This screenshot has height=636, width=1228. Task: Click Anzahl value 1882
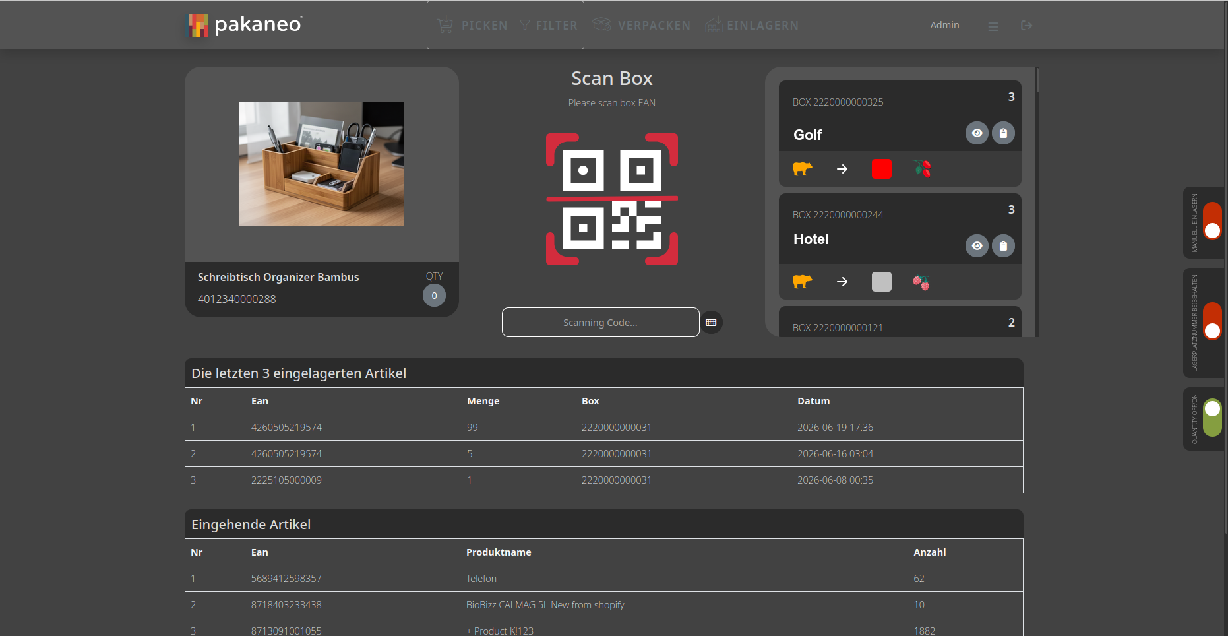(924, 631)
